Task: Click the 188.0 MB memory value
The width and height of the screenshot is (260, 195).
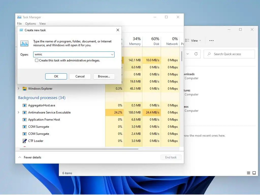Action: 135,112
